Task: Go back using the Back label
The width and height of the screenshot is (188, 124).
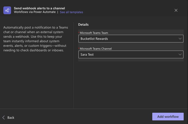Action: coord(11,118)
